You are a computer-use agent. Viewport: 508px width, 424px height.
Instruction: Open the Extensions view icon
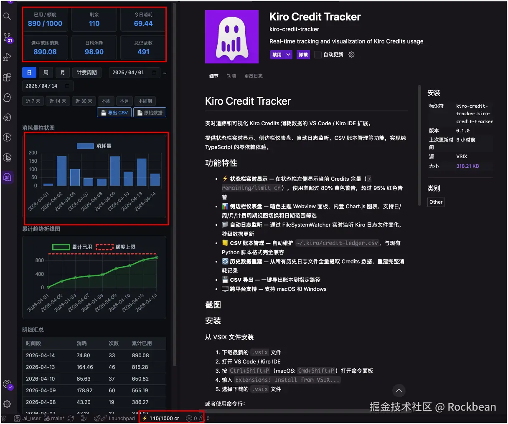(x=7, y=77)
